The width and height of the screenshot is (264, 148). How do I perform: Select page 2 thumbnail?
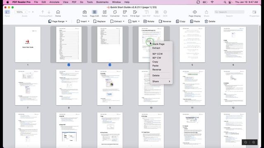[x=69, y=44]
